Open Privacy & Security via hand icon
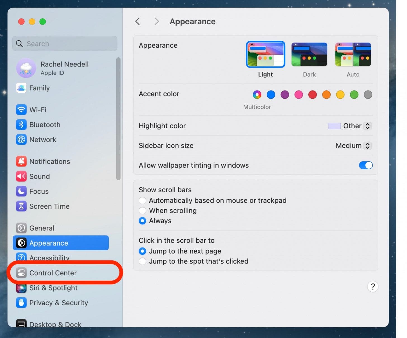Image resolution: width=407 pixels, height=338 pixels. click(x=21, y=303)
